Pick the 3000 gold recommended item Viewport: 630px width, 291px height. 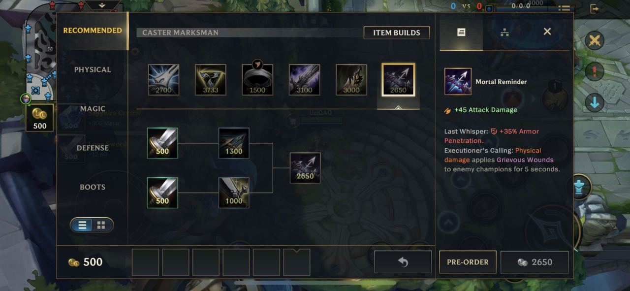(351, 80)
